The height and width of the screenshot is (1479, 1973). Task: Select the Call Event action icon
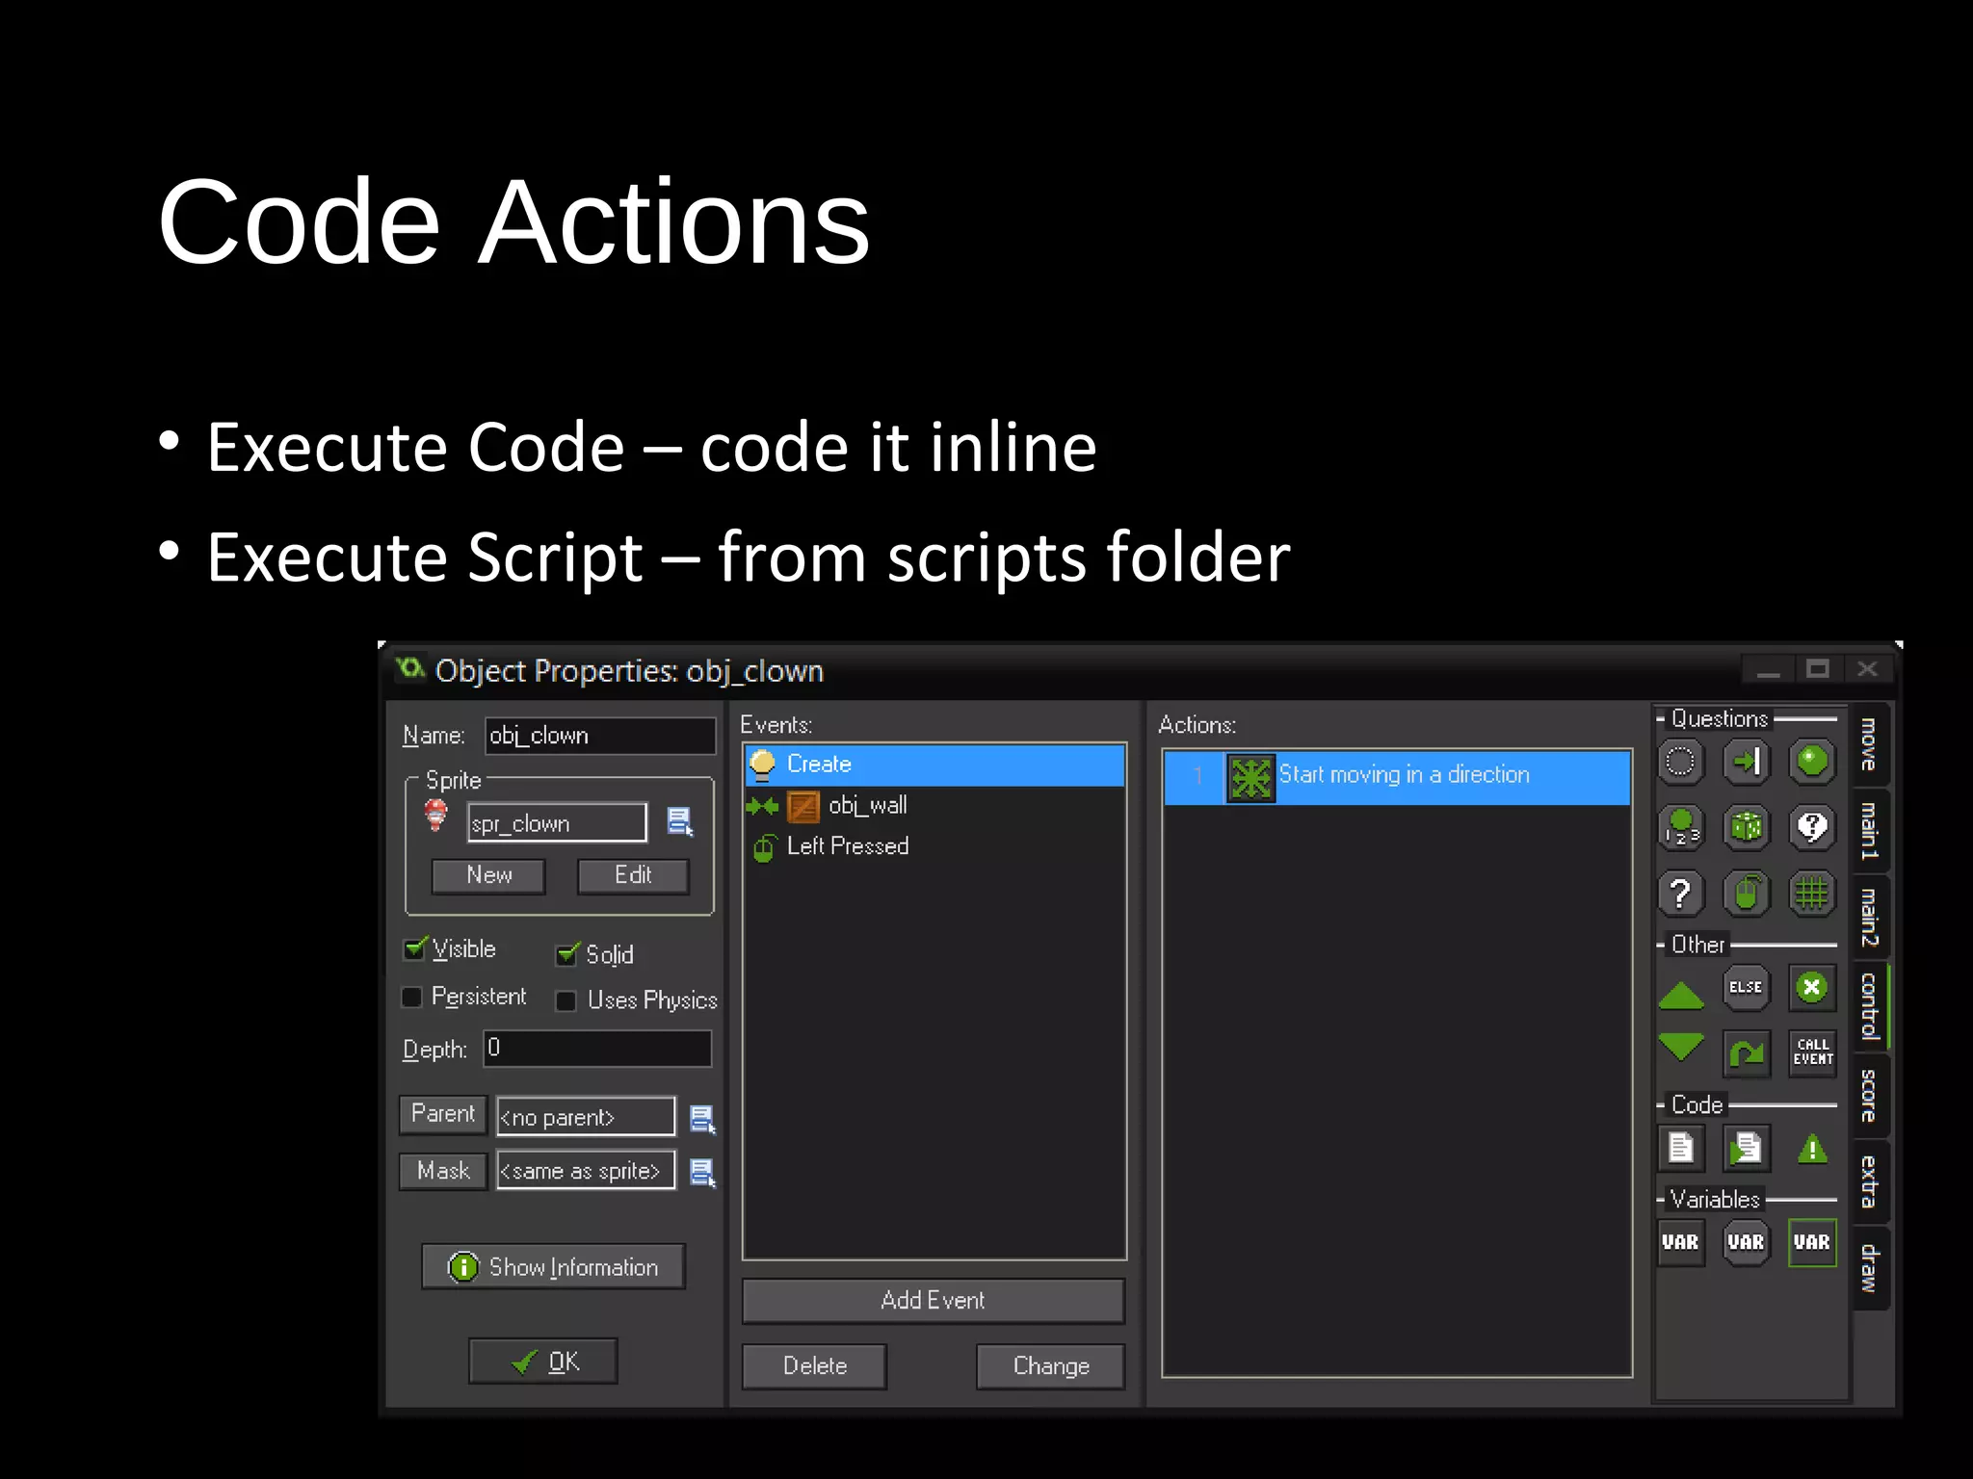[1812, 1051]
